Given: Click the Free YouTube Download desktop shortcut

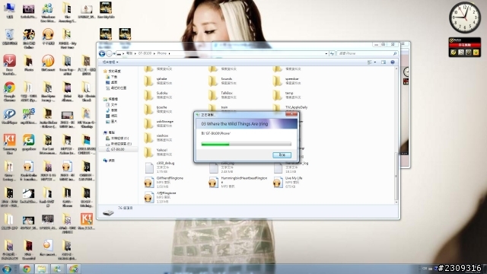Looking at the screenshot, I should point(9,65).
